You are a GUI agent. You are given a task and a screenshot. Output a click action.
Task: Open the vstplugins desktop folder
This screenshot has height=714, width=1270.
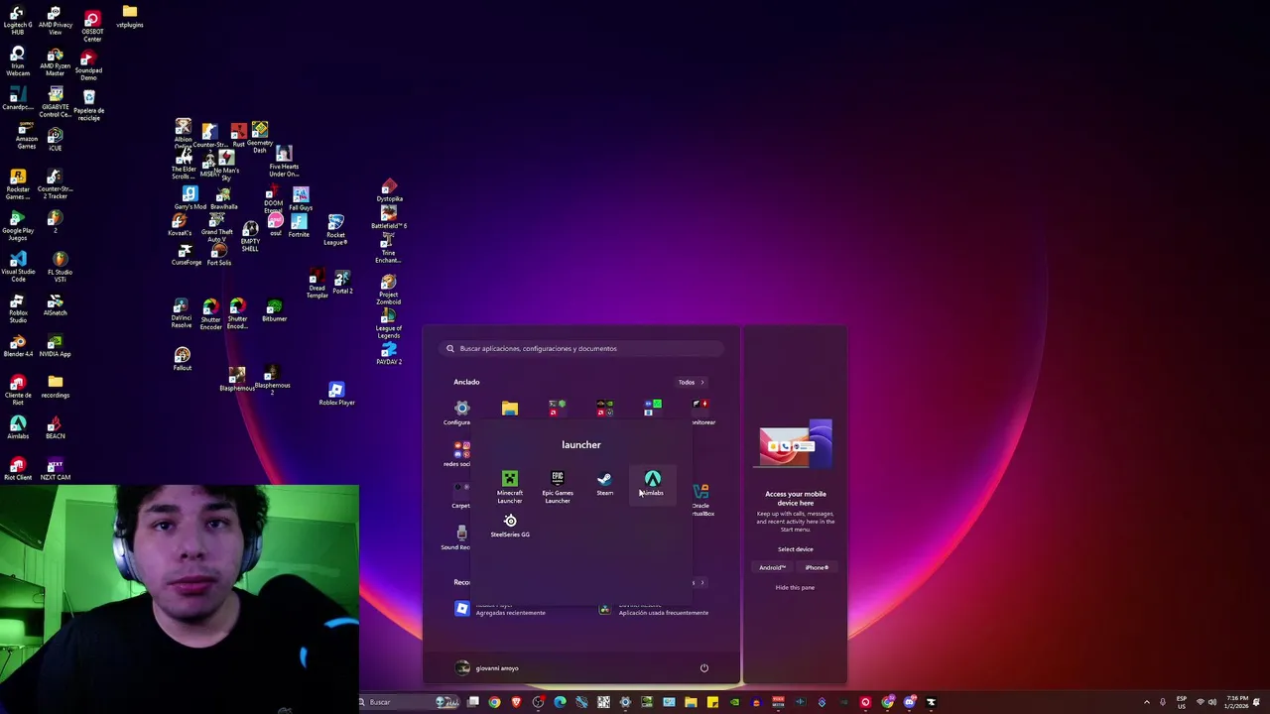pos(130,17)
